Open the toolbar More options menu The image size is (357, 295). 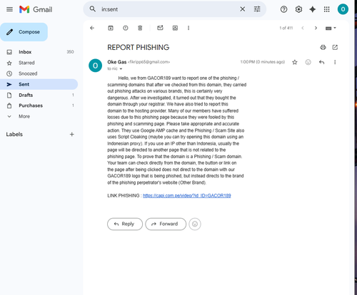pos(188,28)
